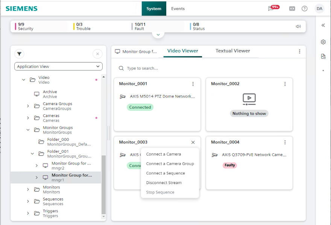This screenshot has height=225, width=331.
Task: Open the settings gear in right sidebar
Action: pos(323,42)
